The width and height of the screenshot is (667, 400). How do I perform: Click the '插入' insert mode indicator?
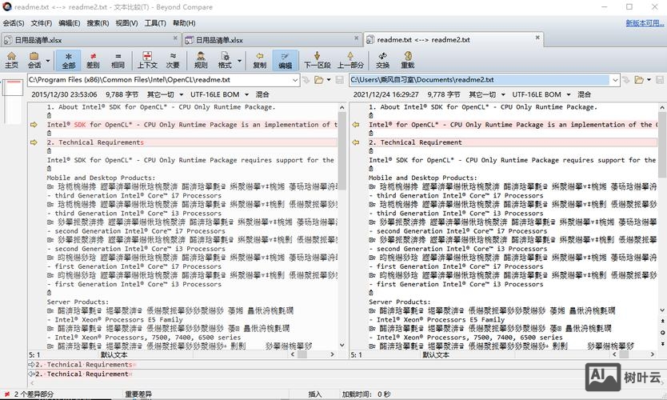(x=315, y=394)
